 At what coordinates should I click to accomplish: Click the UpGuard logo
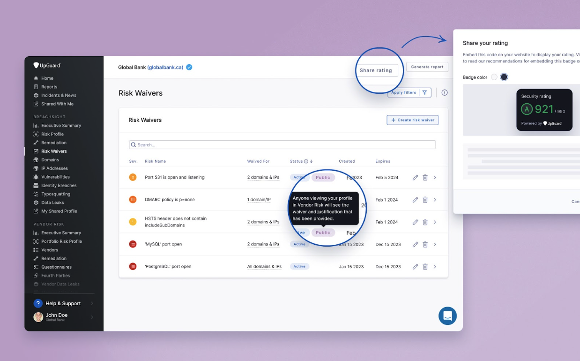47,66
